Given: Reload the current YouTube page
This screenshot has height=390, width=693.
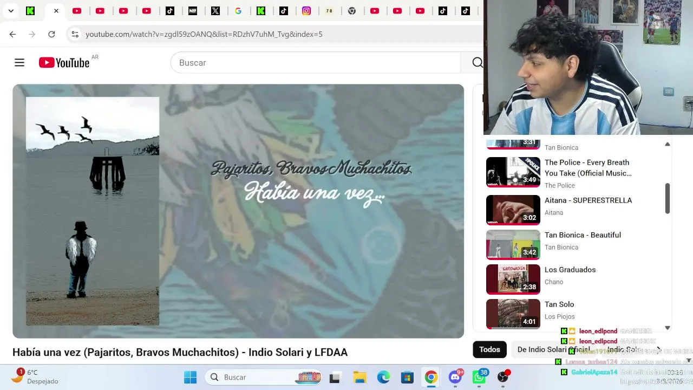Looking at the screenshot, I should tap(51, 34).
